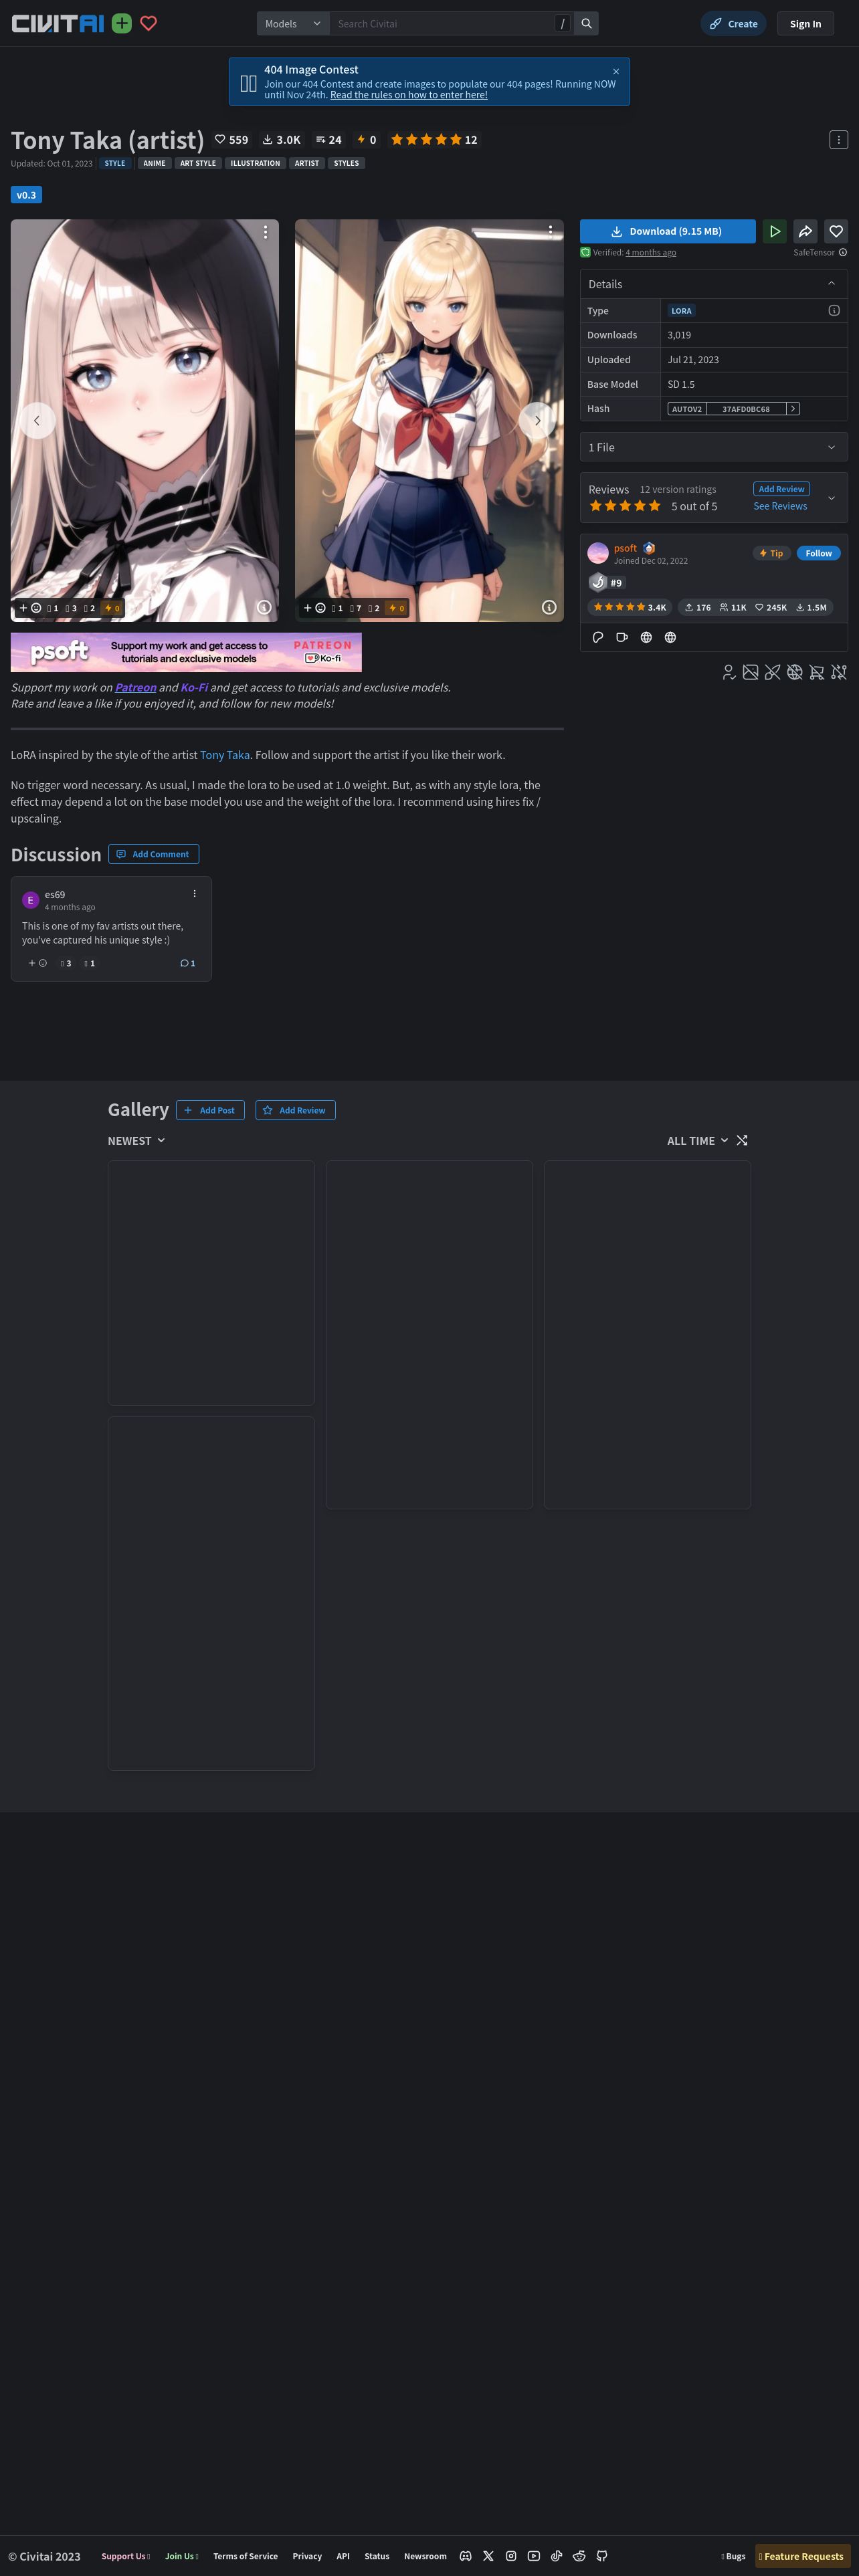The height and width of the screenshot is (2576, 859).
Task: Open the YouTube icon in footer
Action: pos(534,2555)
